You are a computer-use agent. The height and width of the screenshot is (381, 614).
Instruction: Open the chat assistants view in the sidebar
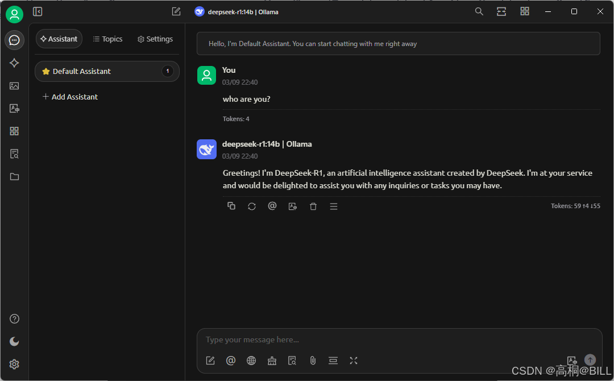14,40
